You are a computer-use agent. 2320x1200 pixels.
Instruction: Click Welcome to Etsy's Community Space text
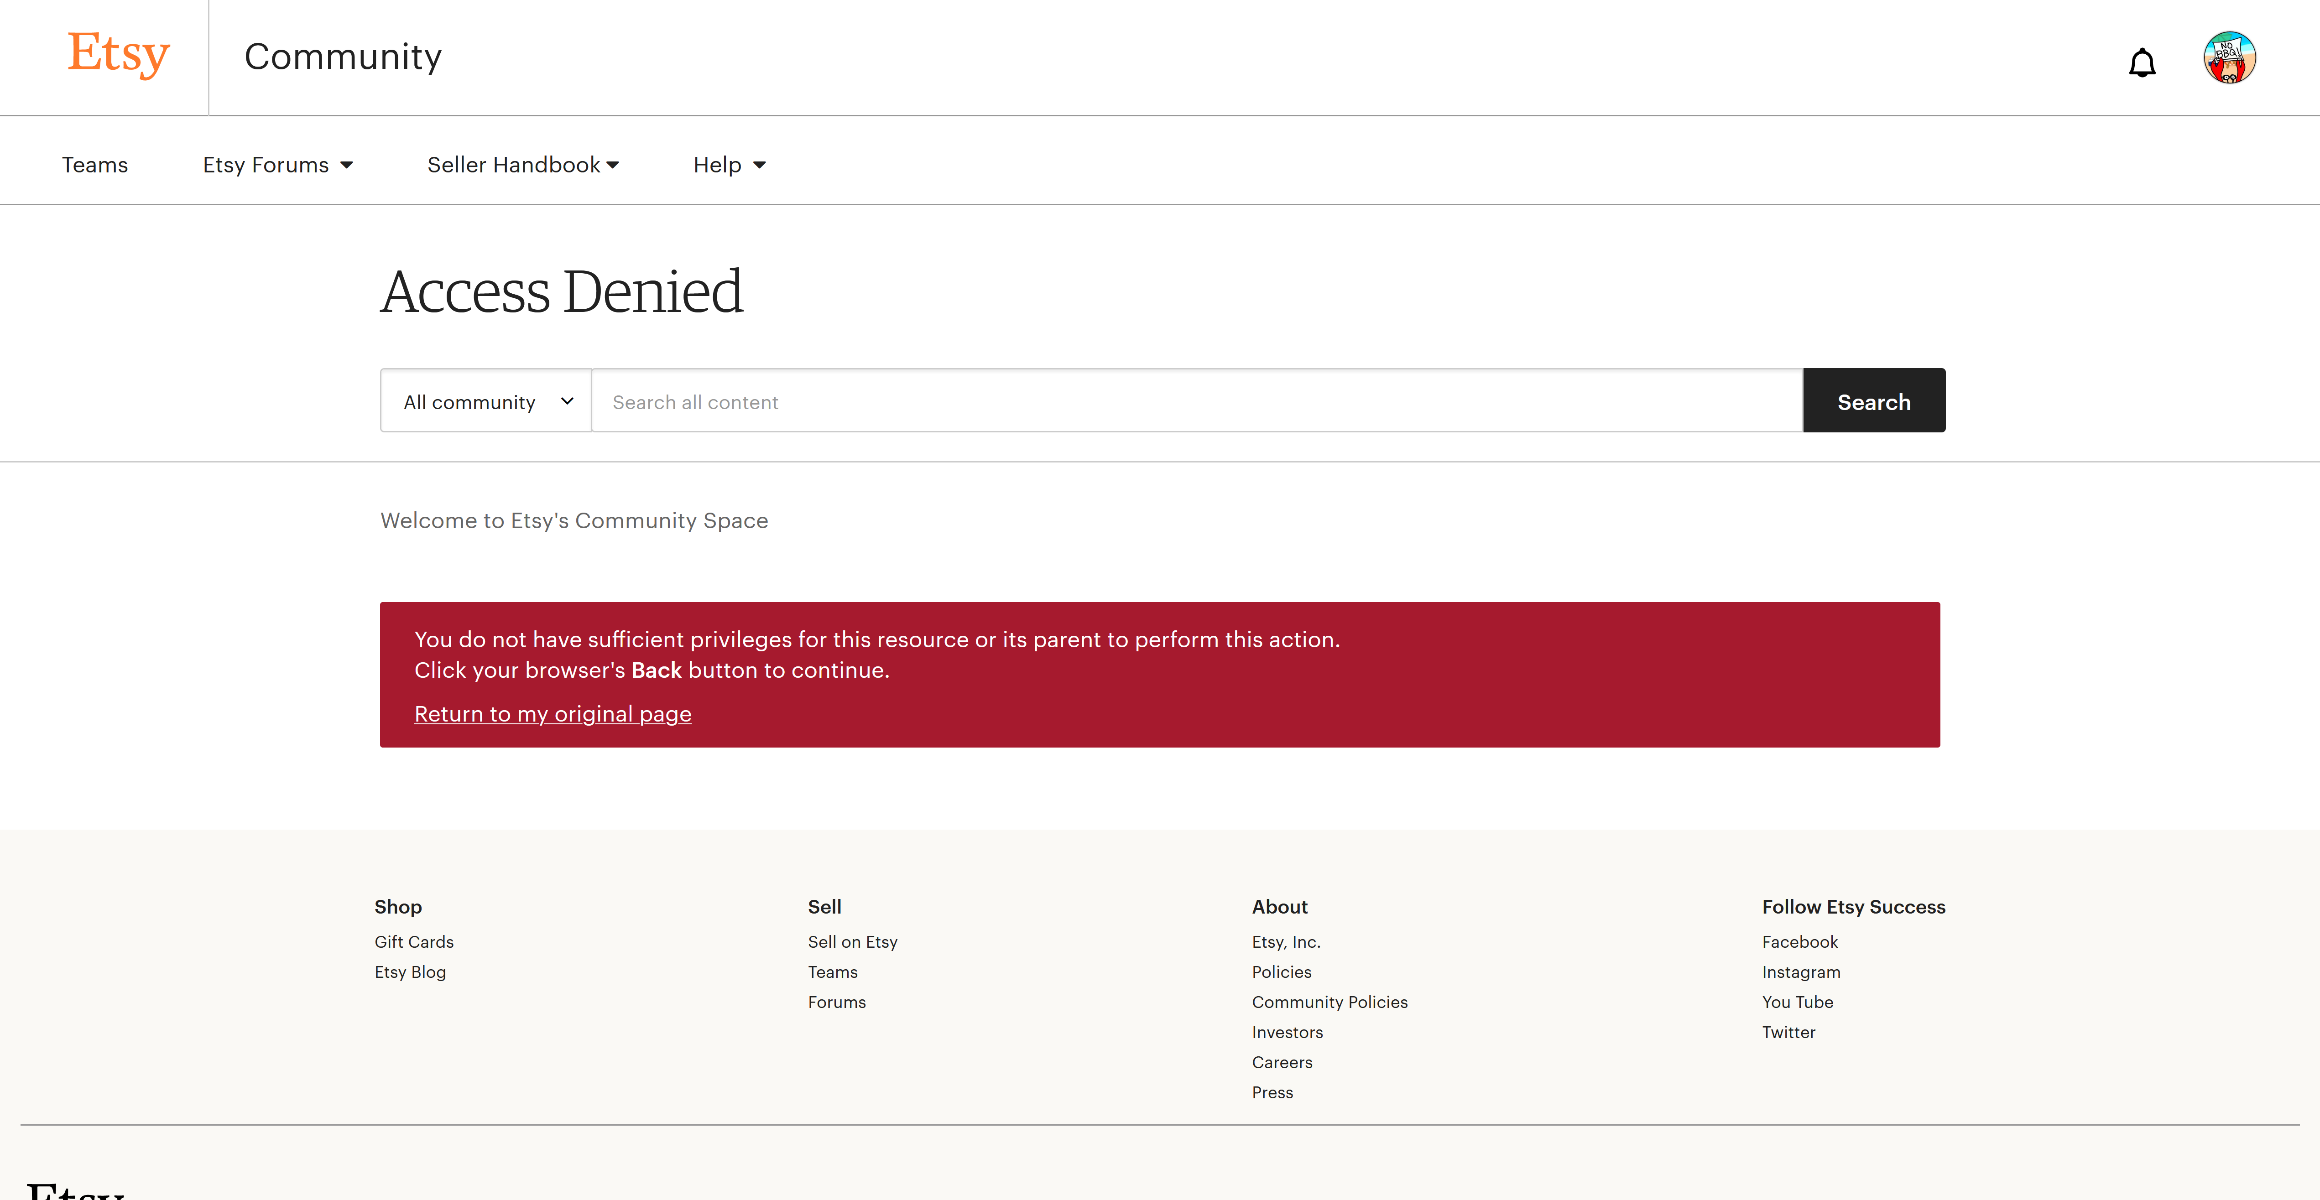pos(573,520)
